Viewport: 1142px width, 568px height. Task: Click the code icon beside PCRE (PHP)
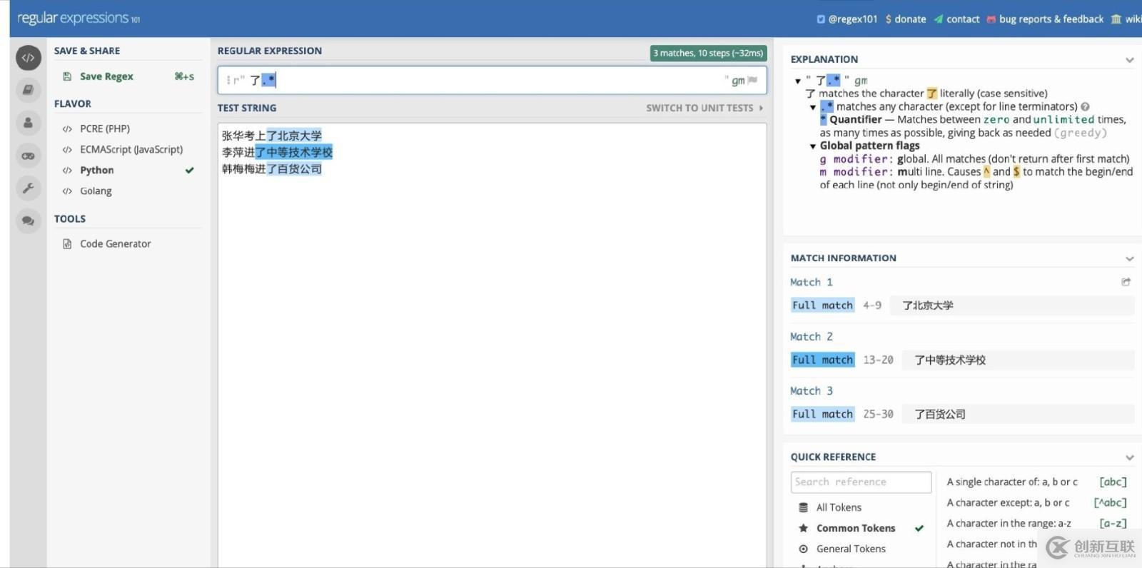(67, 129)
